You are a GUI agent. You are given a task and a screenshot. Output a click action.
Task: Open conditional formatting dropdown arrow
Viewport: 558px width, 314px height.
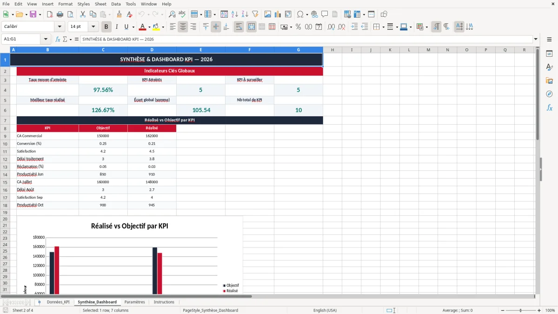coord(426,27)
